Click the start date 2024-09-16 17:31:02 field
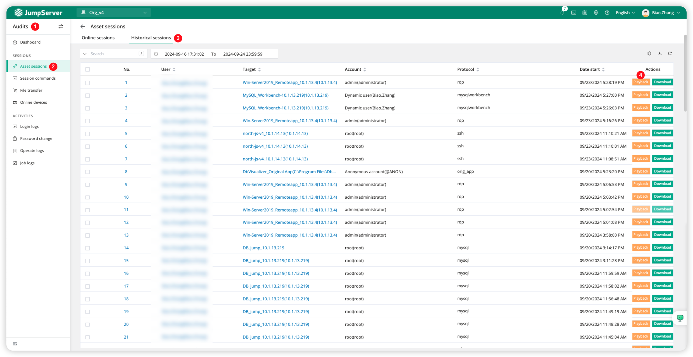This screenshot has width=693, height=357. click(184, 54)
